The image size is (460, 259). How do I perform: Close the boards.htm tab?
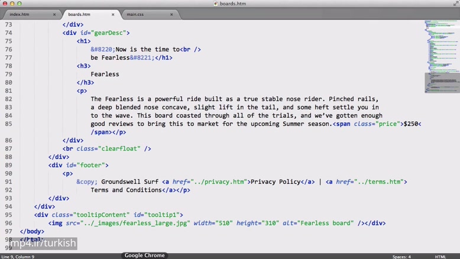pos(113,14)
